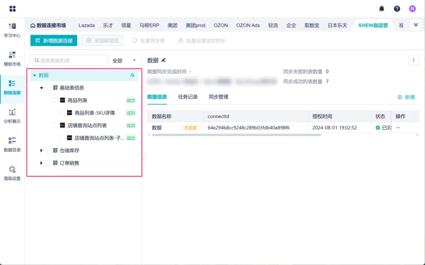Go to 模板市场 in the sidebar
This screenshot has width=425, height=265.
12,59
